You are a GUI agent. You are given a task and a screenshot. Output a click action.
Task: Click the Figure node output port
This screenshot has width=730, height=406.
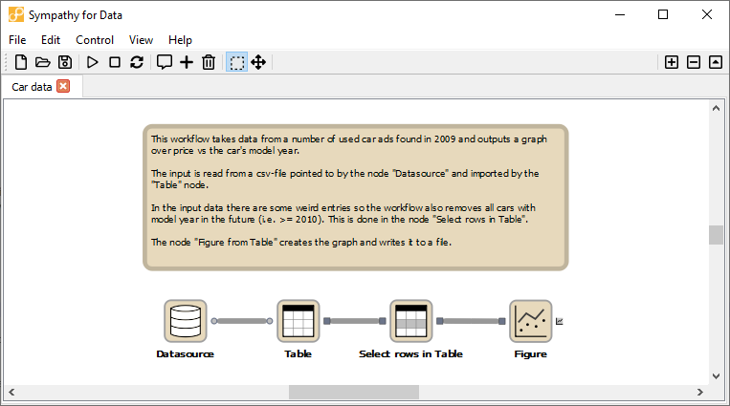pos(560,321)
